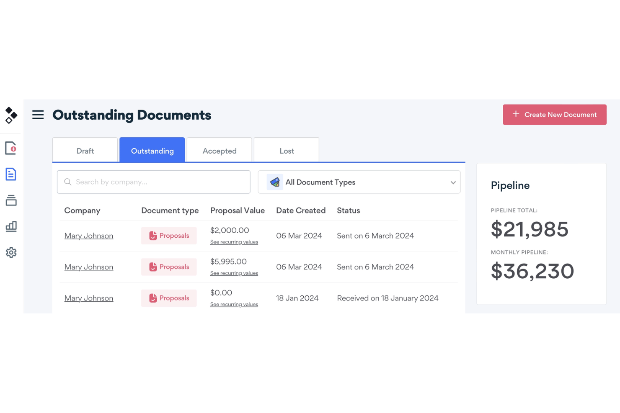
Task: Click the 18 Jan 2024 date
Action: 297,298
